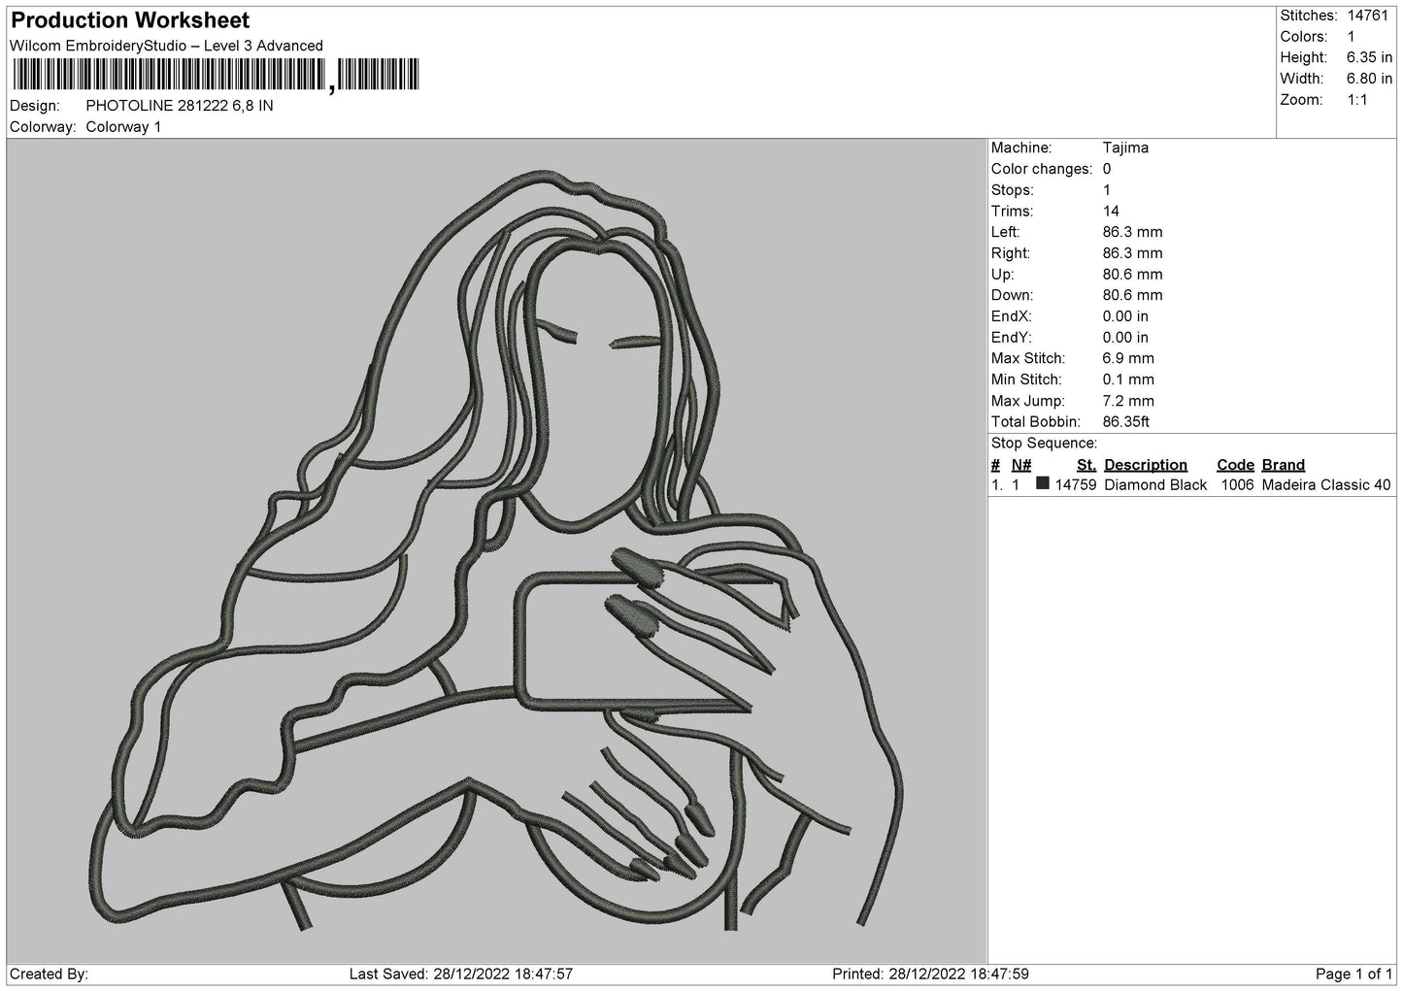Click the Page 1 of 1 indicator
1403x991 pixels.
pyautogui.click(x=1354, y=974)
